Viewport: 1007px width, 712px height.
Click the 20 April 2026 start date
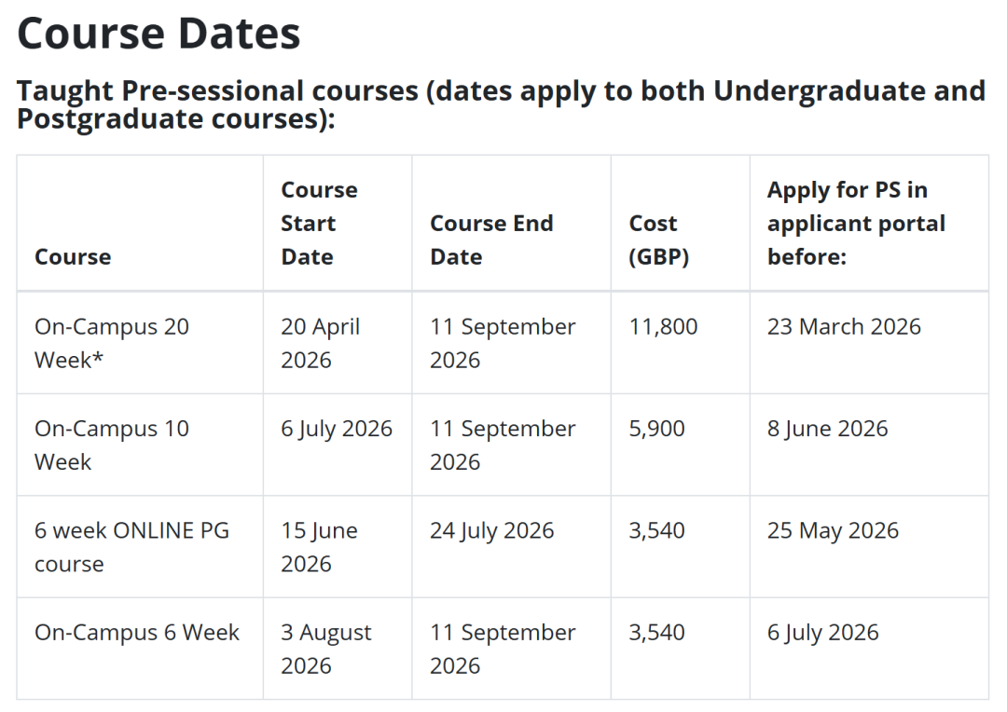pyautogui.click(x=320, y=343)
